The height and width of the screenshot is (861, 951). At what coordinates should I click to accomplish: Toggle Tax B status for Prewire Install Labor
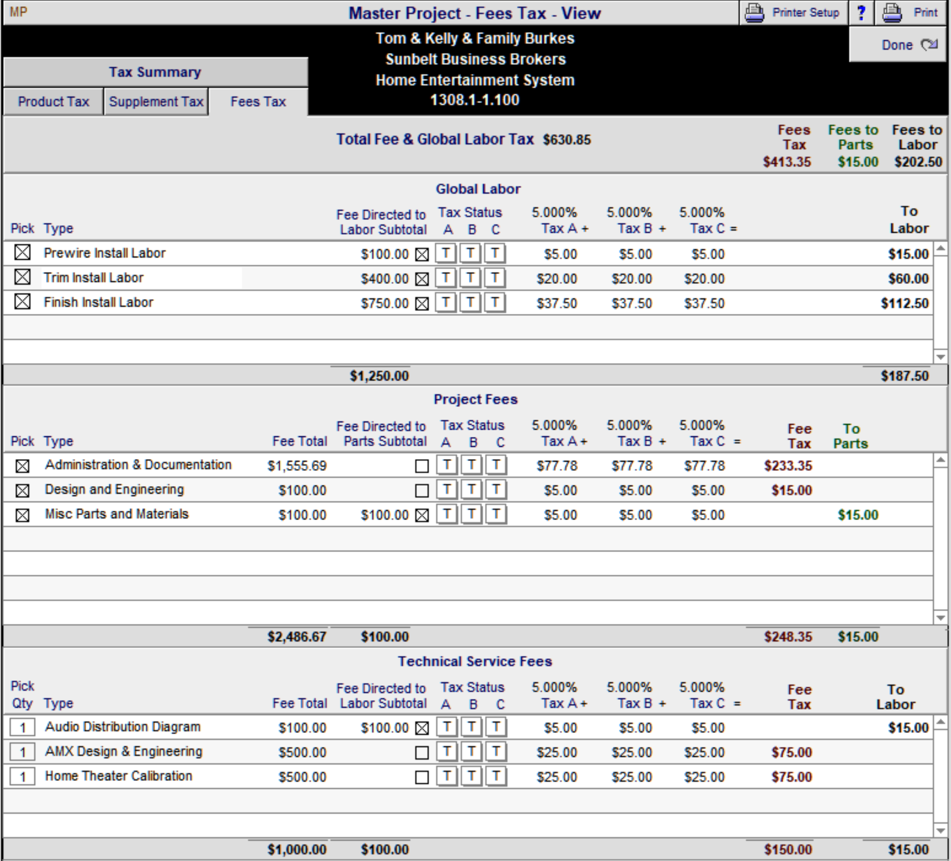[471, 253]
